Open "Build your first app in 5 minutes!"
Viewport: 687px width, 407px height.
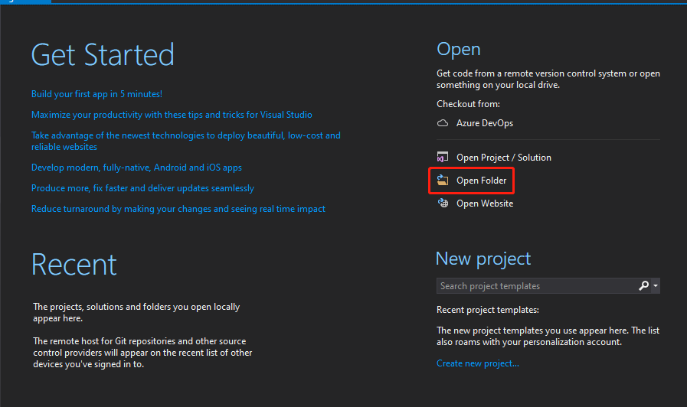tap(97, 94)
